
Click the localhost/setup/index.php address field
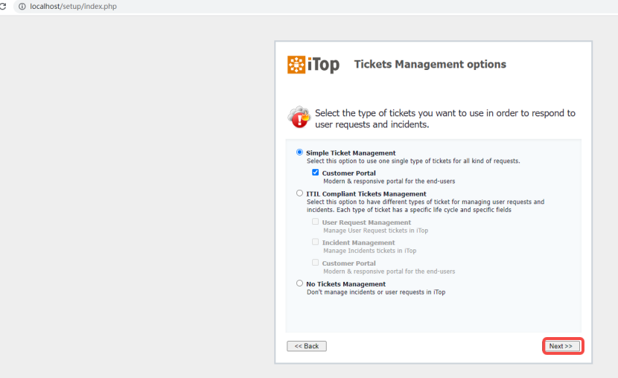point(73,6)
